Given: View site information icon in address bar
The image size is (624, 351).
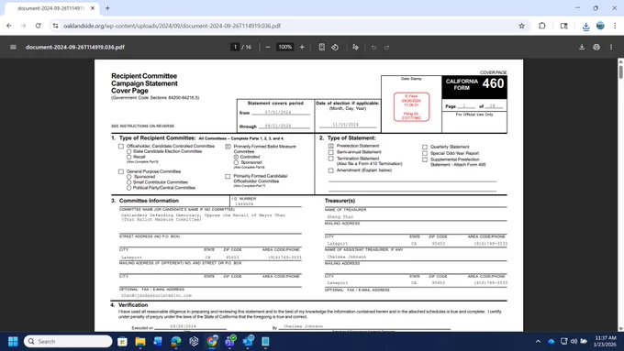Looking at the screenshot, I should point(55,26).
